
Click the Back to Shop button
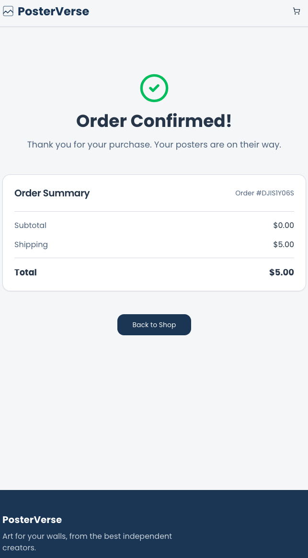click(x=154, y=325)
